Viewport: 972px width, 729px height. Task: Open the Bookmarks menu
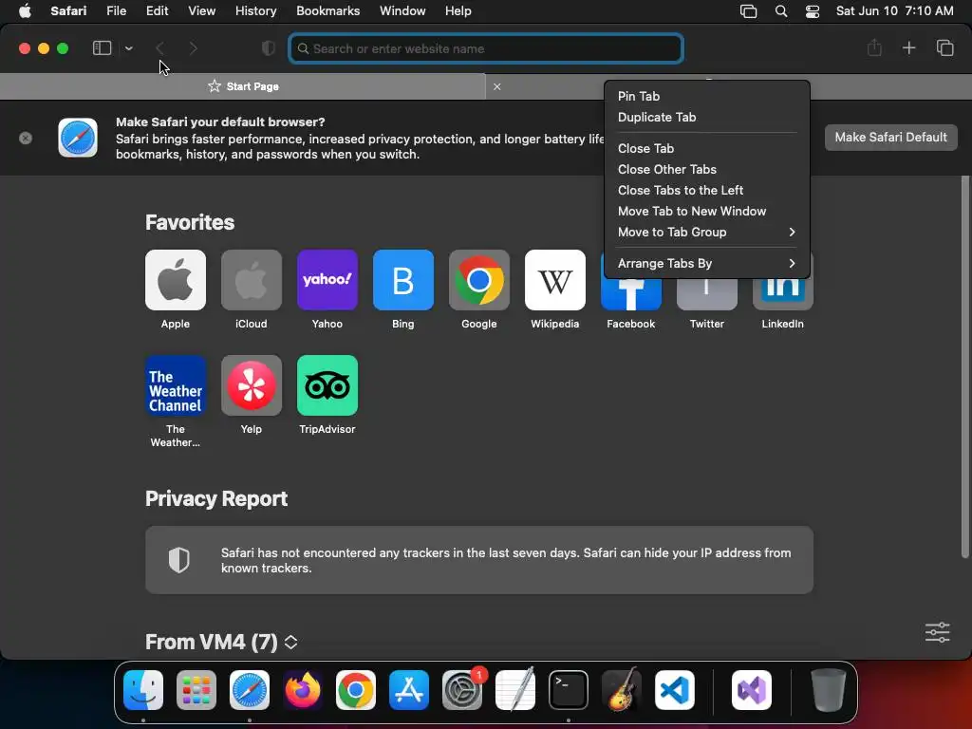point(327,10)
